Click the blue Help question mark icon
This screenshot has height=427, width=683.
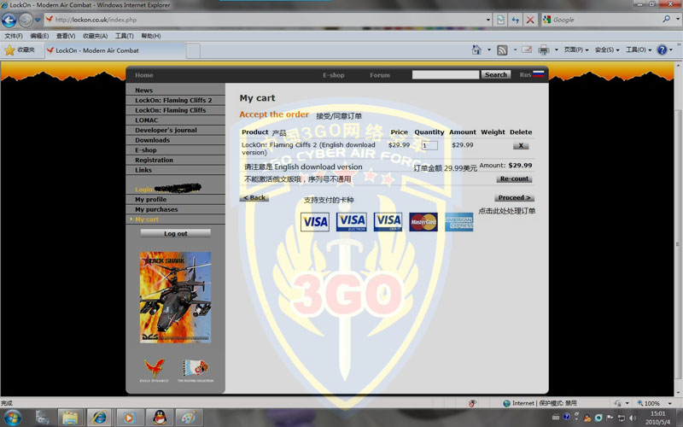pyautogui.click(x=662, y=50)
